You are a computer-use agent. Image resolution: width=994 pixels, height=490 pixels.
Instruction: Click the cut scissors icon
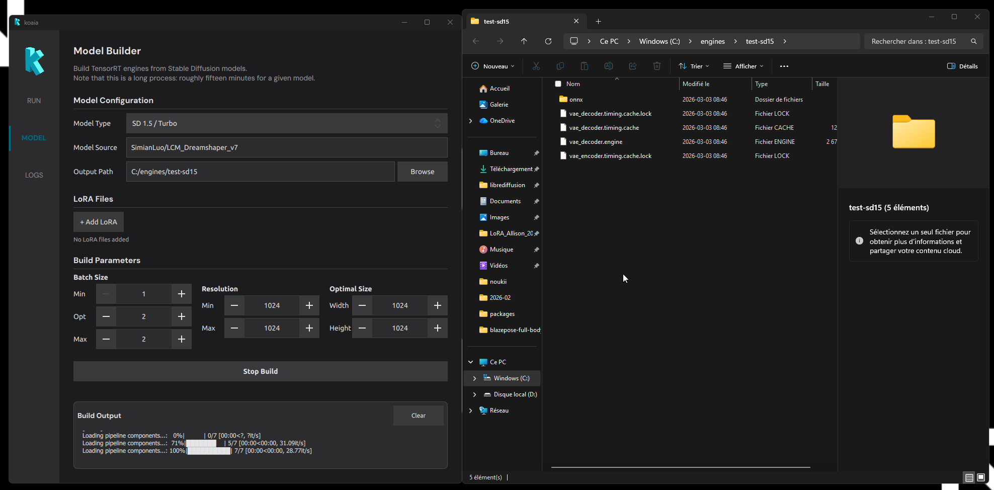[536, 66]
